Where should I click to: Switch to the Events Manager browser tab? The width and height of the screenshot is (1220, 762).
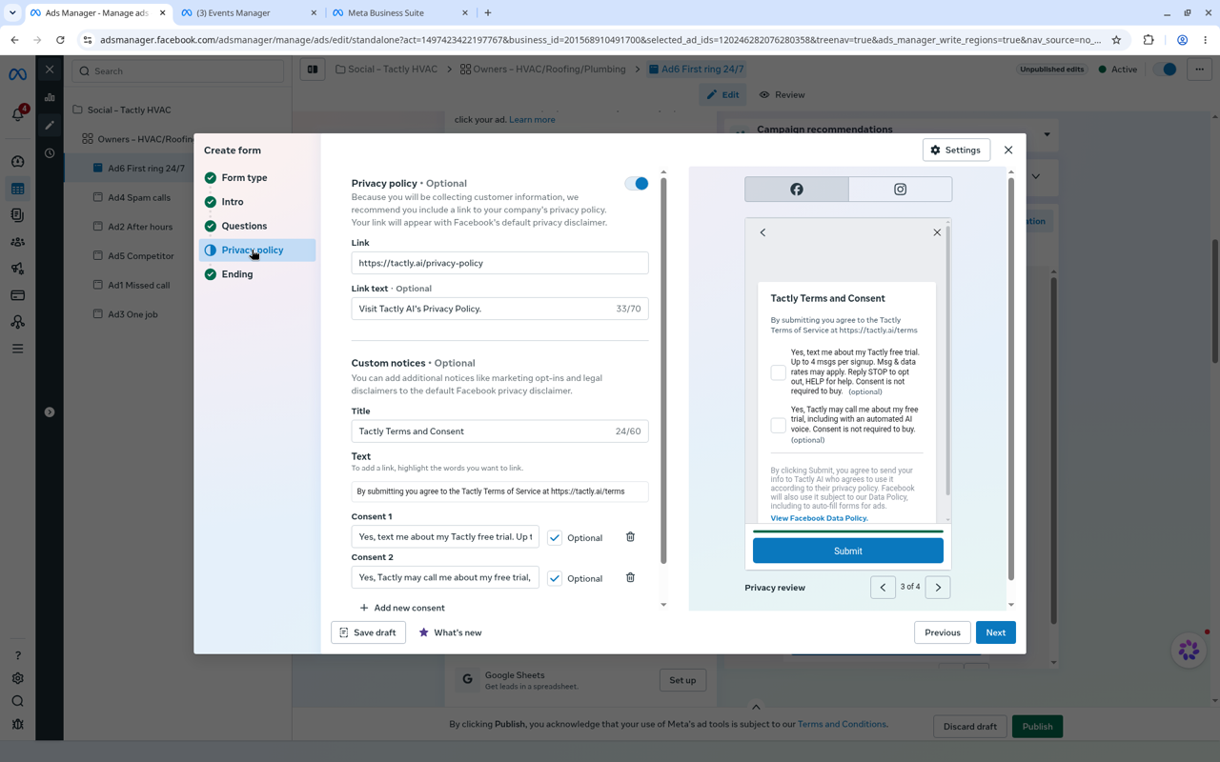[246, 13]
